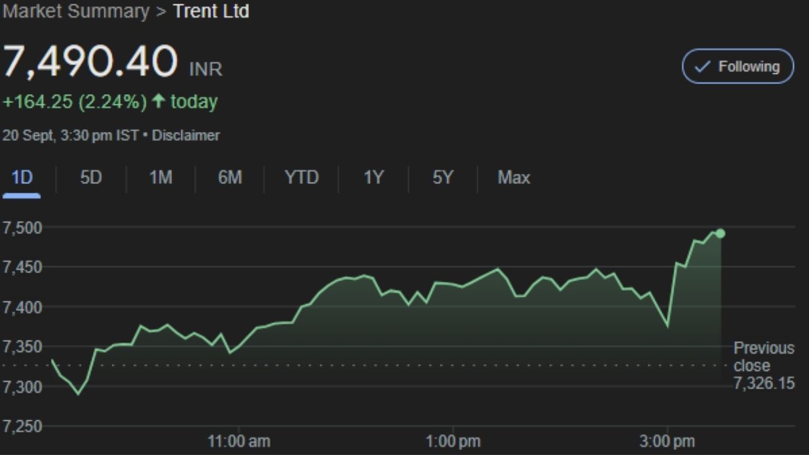
Task: Select the 1D time range tab
Action: 22,178
